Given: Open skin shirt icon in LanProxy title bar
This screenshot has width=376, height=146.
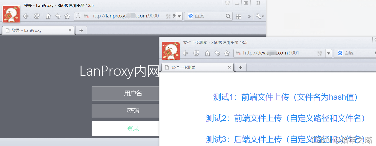Looking at the screenshot, I should 227,3.
